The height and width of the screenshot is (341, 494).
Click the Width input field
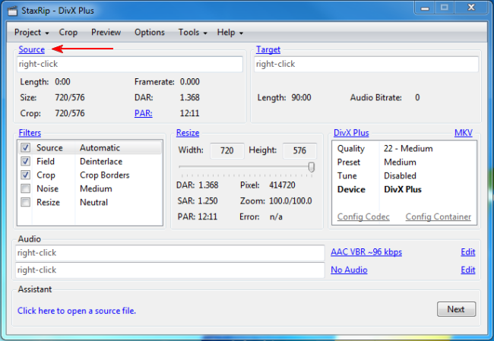pyautogui.click(x=226, y=150)
